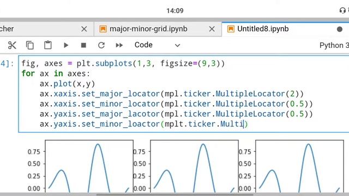
Task: Open the Code cell type dropdown
Action: click(x=157, y=45)
